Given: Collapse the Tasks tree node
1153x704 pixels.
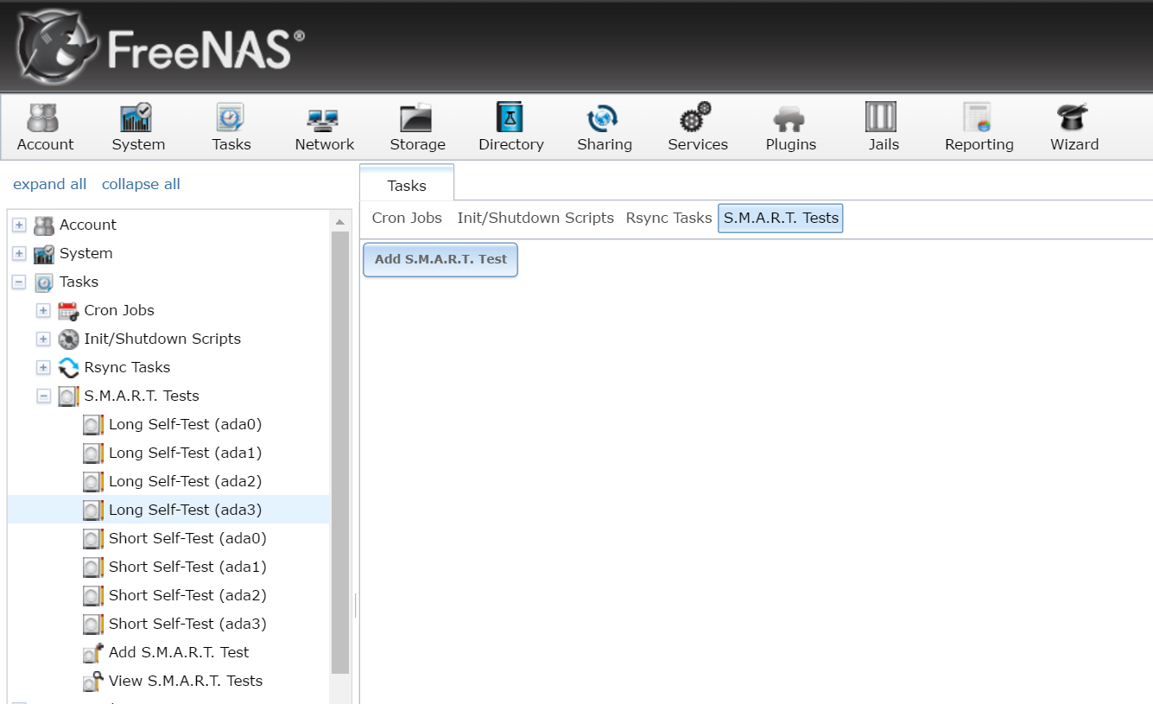Looking at the screenshot, I should [x=20, y=282].
